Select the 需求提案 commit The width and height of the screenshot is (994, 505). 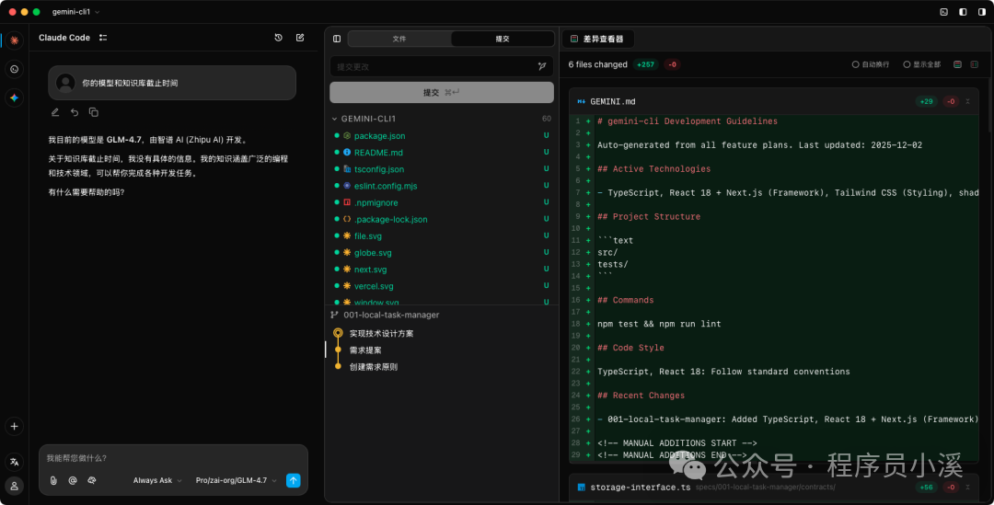point(365,350)
